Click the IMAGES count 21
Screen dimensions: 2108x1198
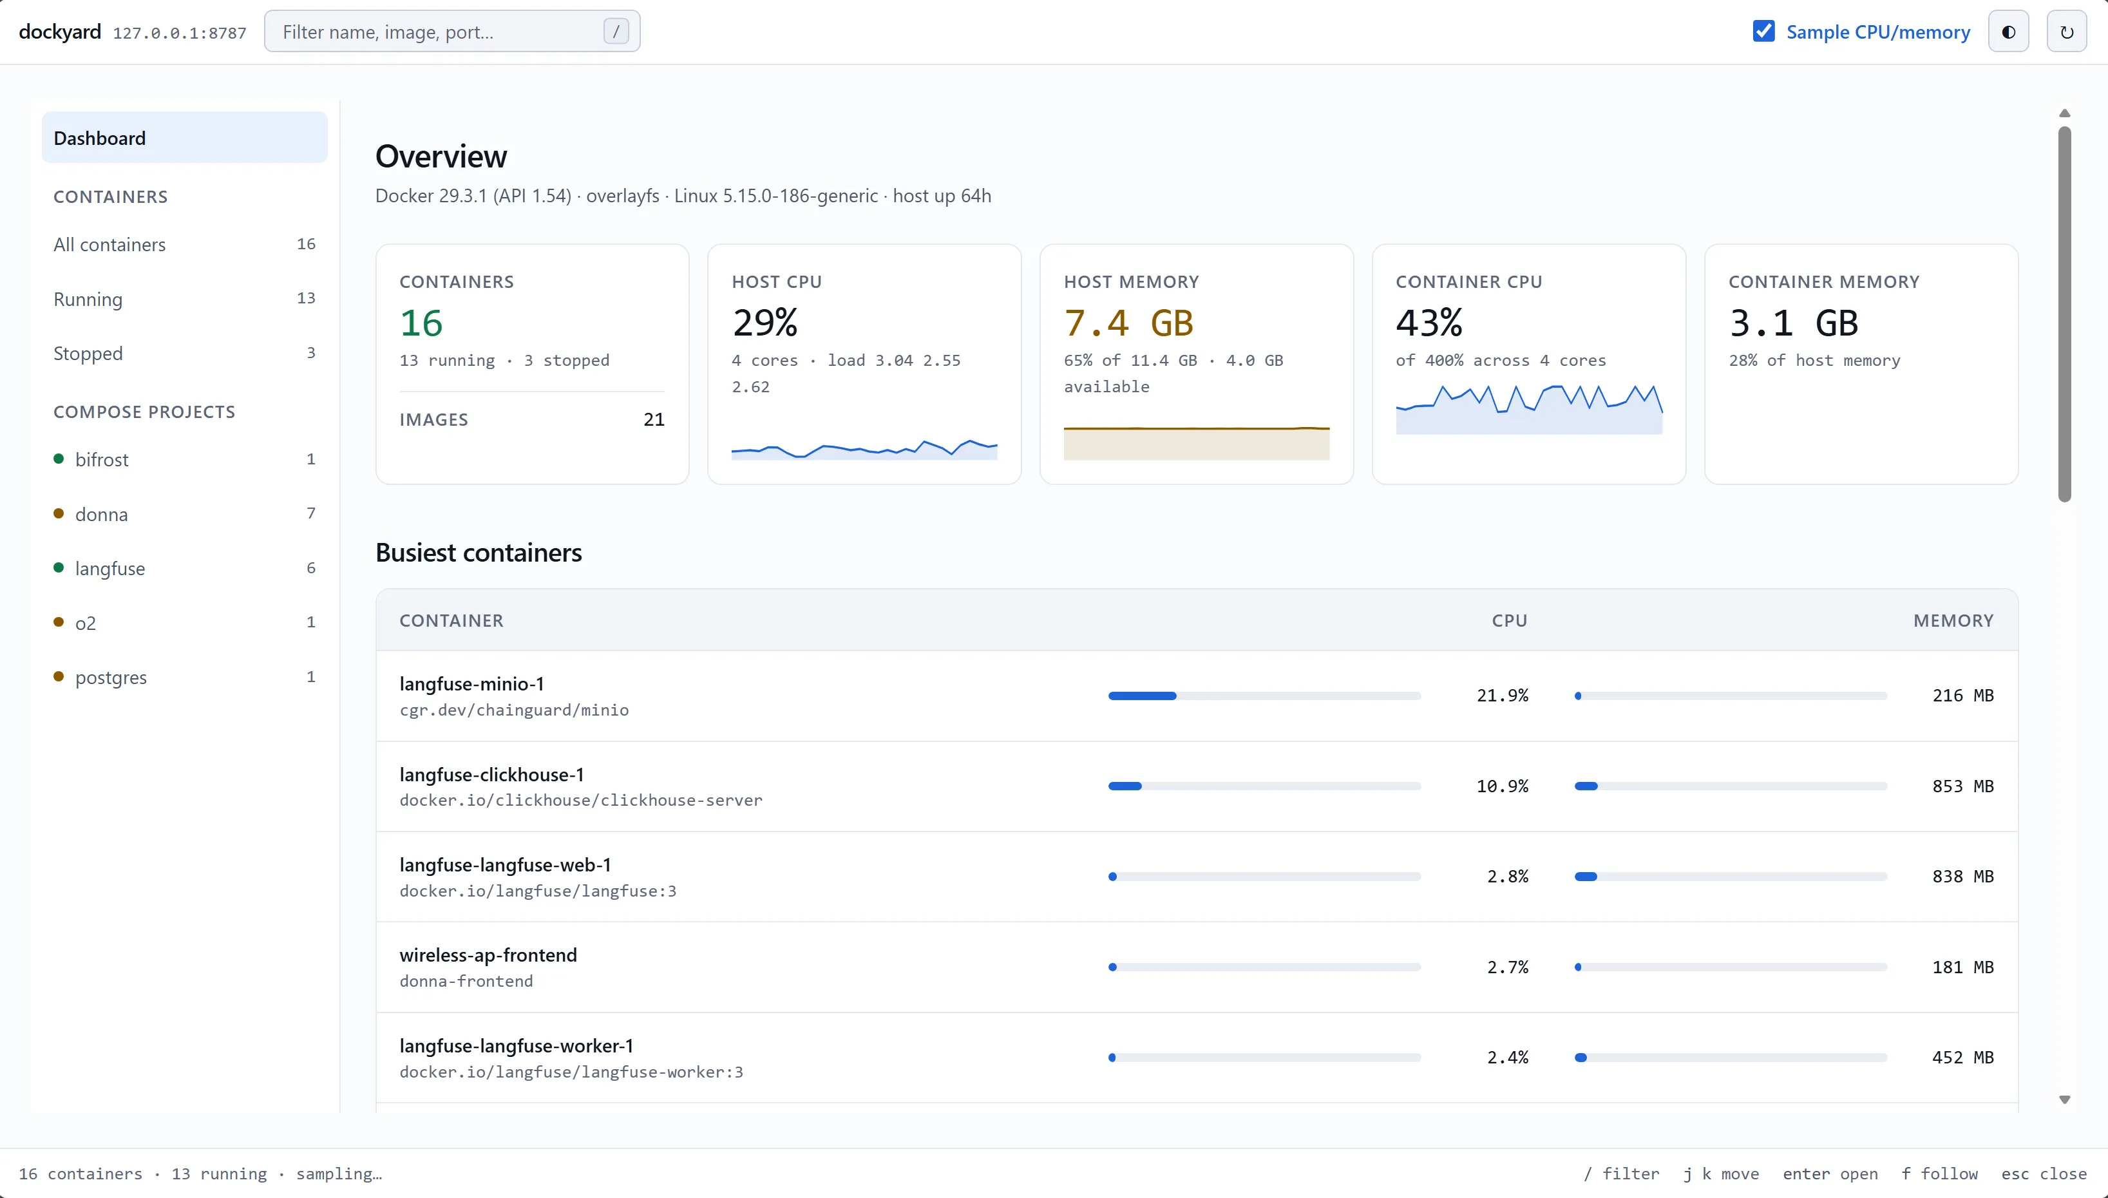(653, 420)
